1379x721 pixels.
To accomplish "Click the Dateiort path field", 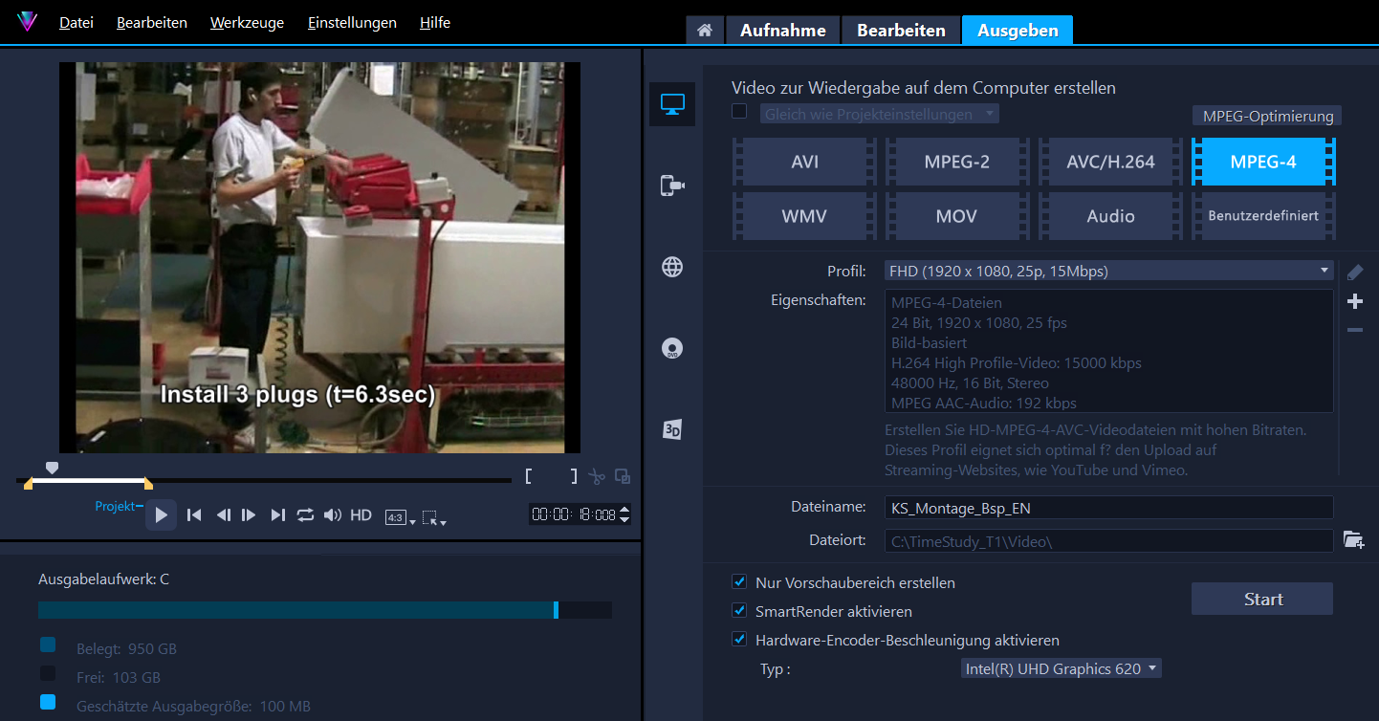I will (1108, 541).
